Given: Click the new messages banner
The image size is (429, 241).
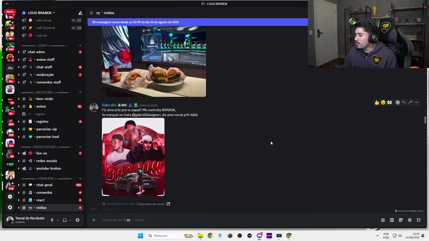Looking at the screenshot, I should (x=197, y=22).
